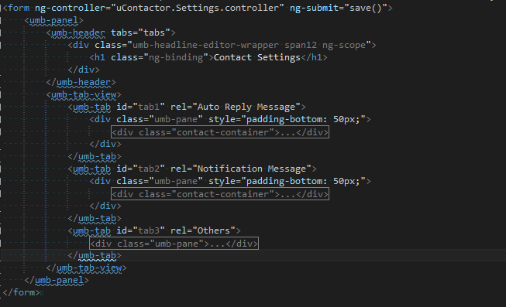
Task: Click the ng-controller attribute name
Action: click(x=70, y=8)
